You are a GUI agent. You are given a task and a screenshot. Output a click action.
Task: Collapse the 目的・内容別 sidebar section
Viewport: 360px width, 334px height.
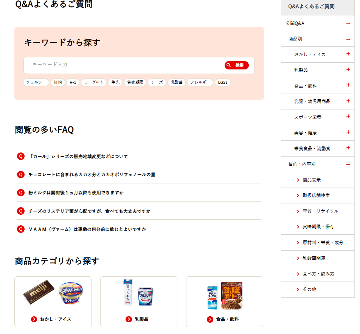coord(348,165)
